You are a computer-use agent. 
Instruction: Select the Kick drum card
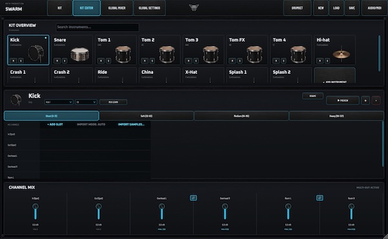point(28,50)
